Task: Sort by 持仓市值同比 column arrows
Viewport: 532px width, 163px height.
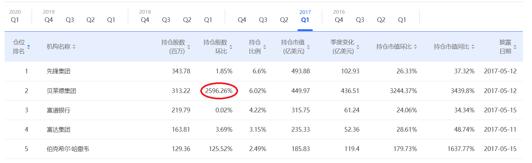Action: [x=473, y=47]
